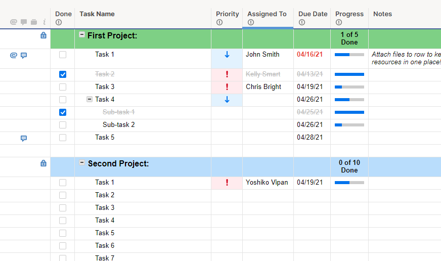
Task: Click the John Smith assignee cell
Action: pyautogui.click(x=262, y=55)
